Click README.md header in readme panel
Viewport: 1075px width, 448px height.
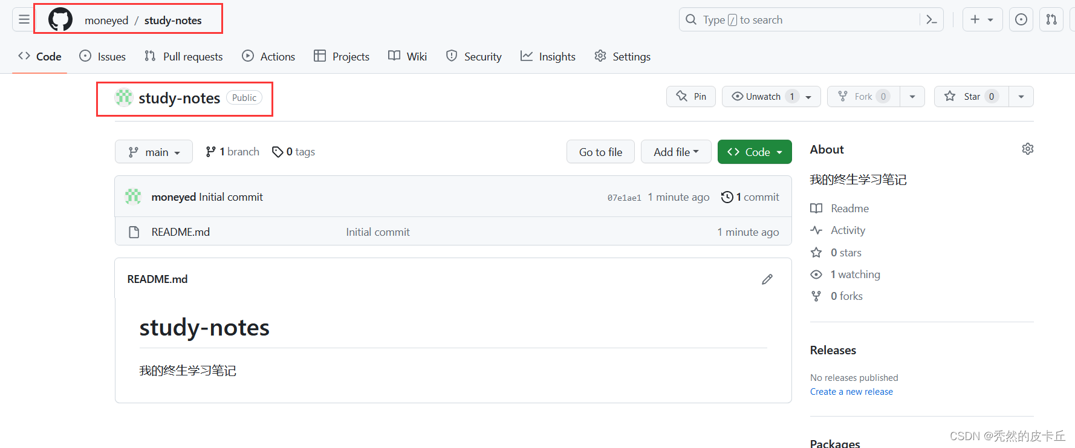click(157, 279)
